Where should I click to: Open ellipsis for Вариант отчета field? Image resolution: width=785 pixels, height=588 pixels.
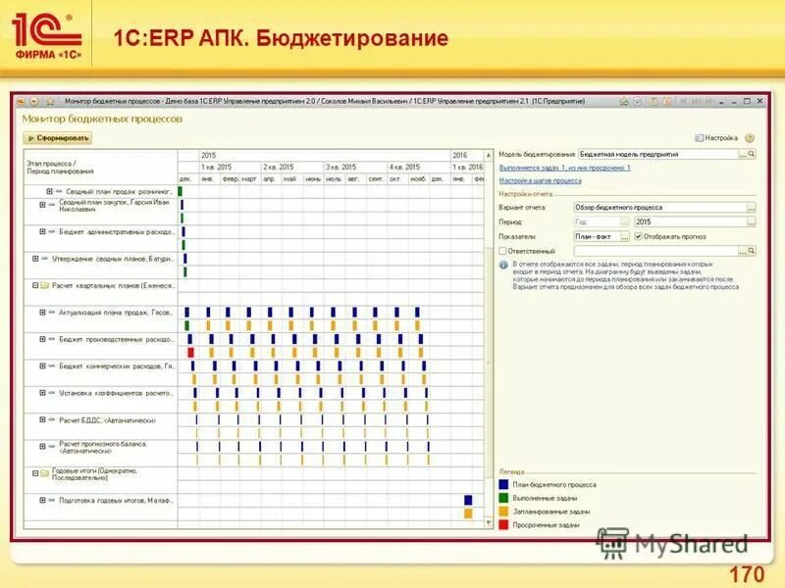coord(751,208)
